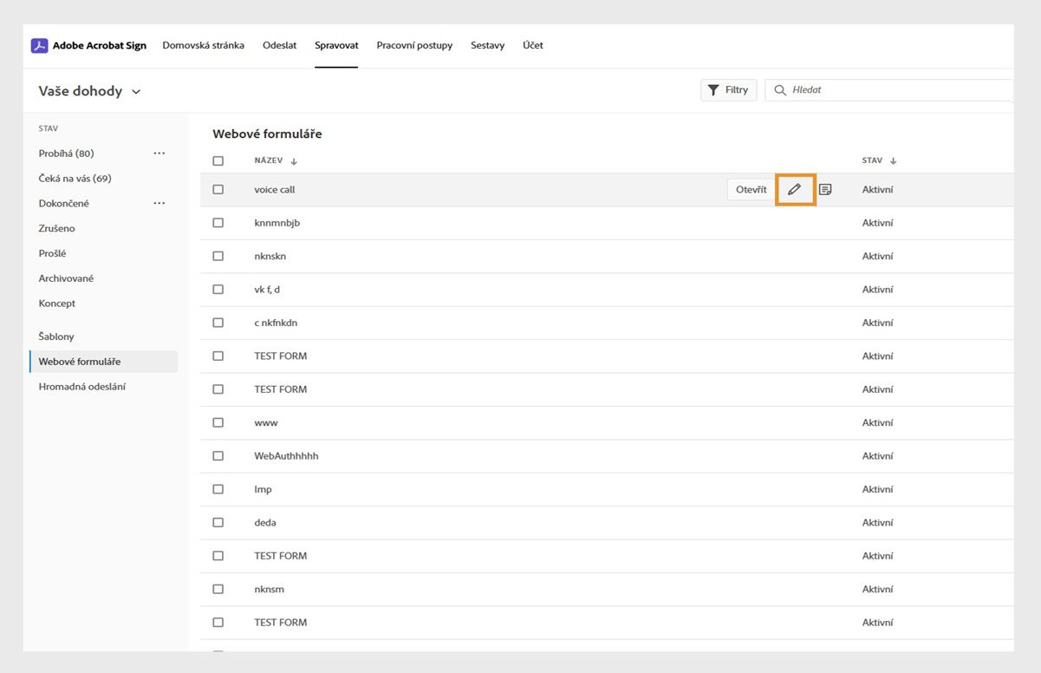Switch to the Pracovní postupy tab

[x=414, y=45]
